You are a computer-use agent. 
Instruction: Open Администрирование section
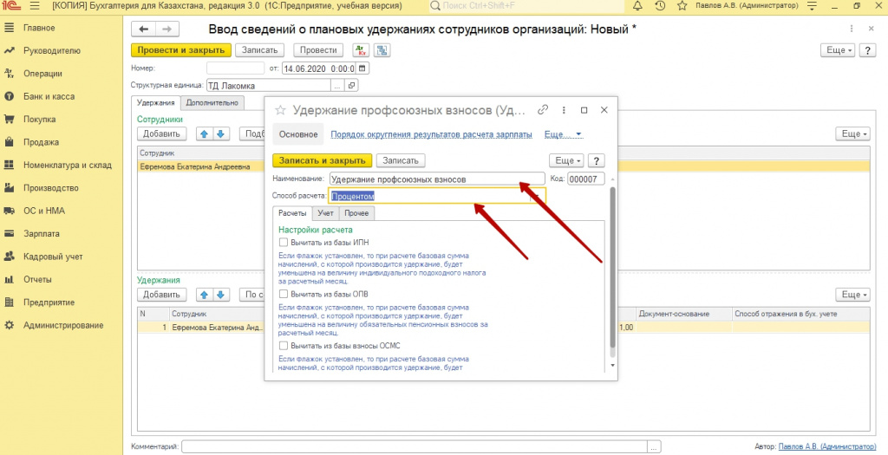tap(63, 325)
